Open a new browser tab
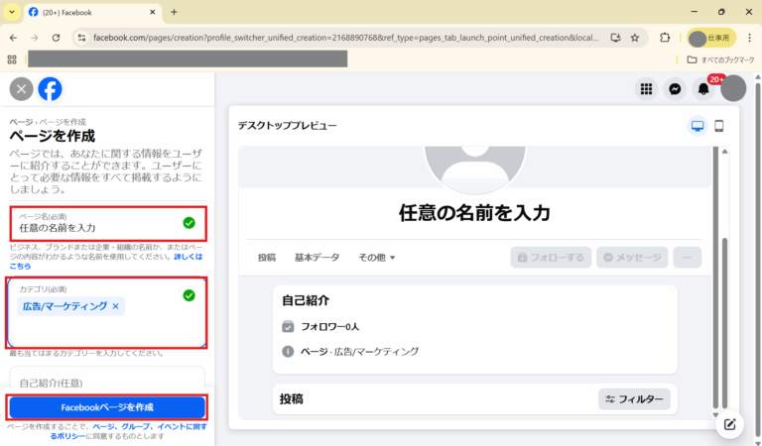Image resolution: width=762 pixels, height=446 pixels. pyautogui.click(x=174, y=12)
